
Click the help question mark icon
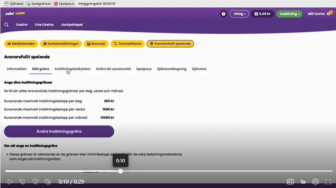(223, 14)
